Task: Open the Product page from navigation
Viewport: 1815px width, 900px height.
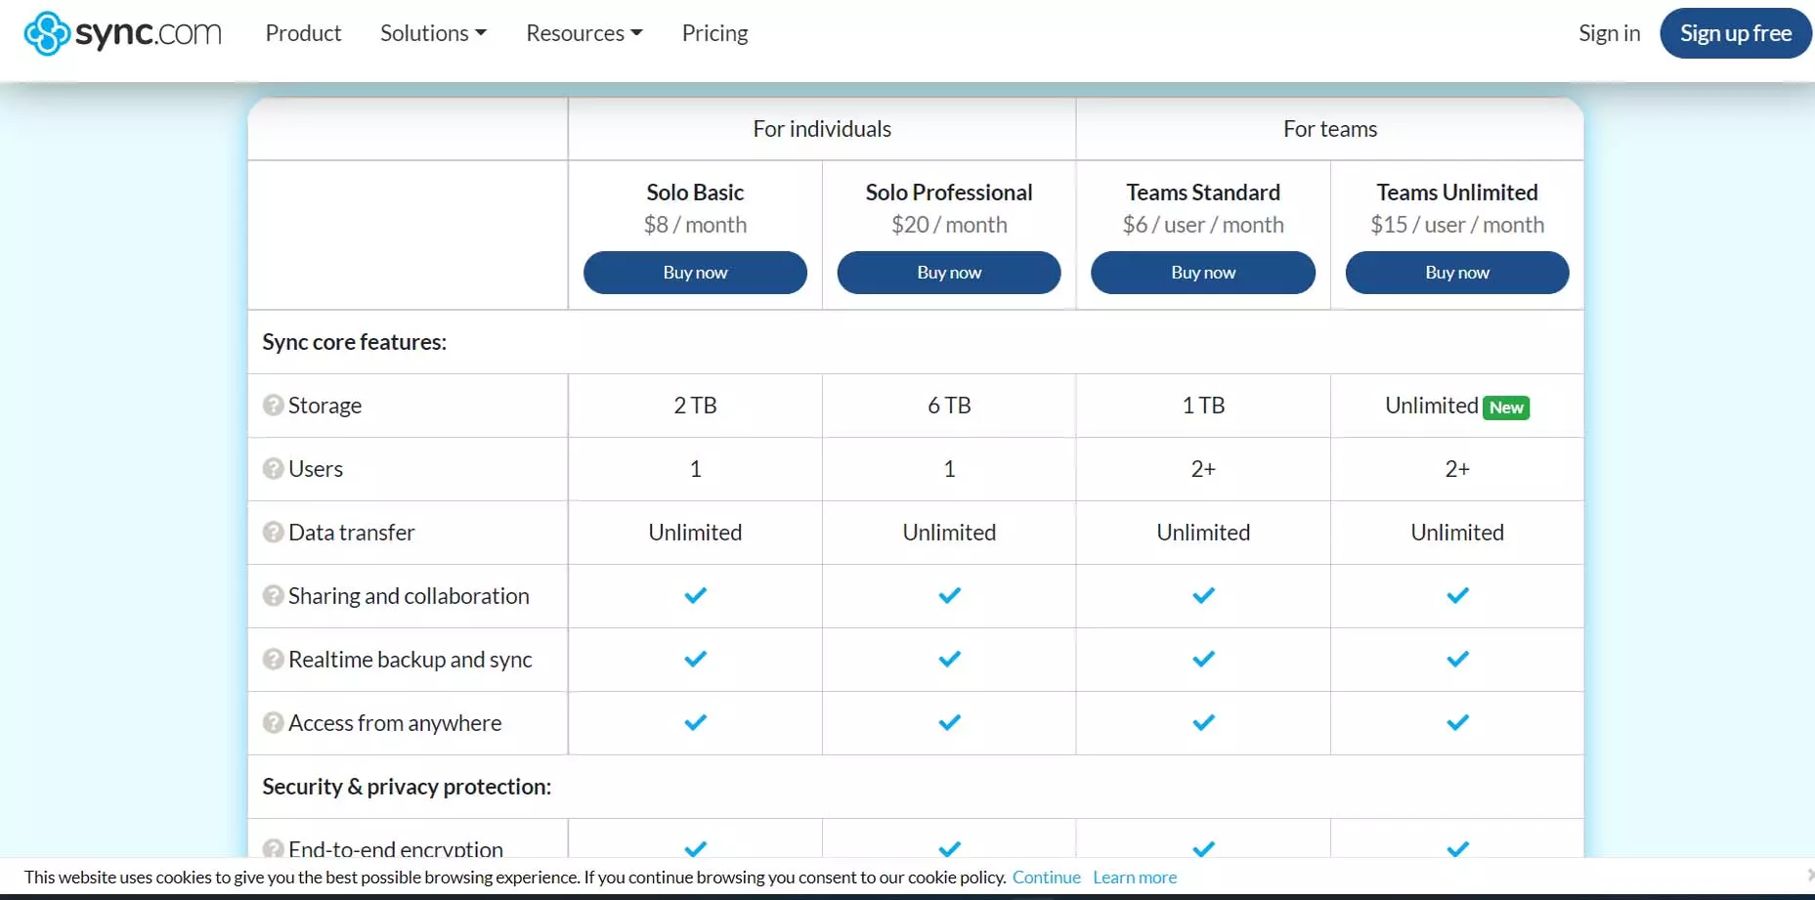Action: coord(303,33)
